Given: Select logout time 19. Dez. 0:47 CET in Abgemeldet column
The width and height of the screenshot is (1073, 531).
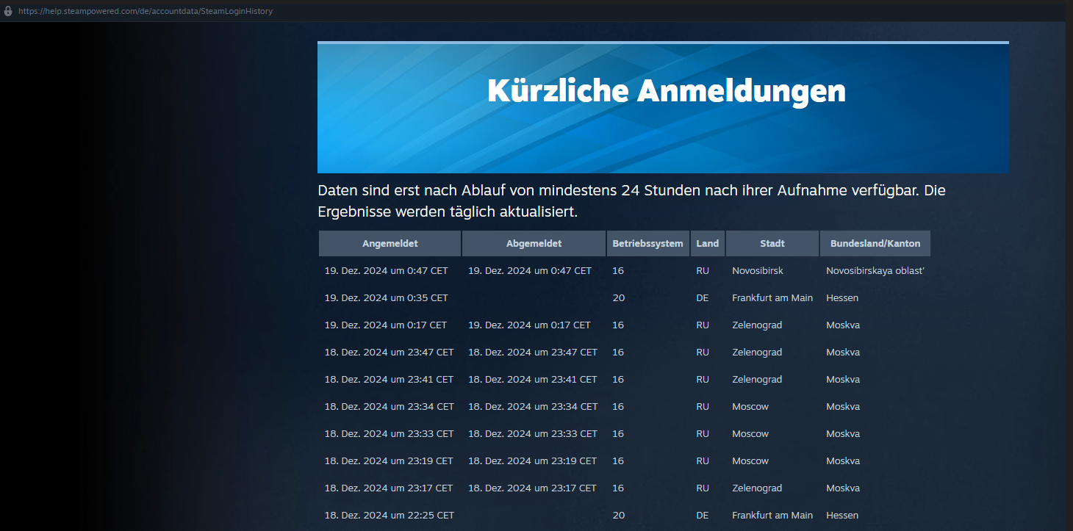Looking at the screenshot, I should (530, 271).
